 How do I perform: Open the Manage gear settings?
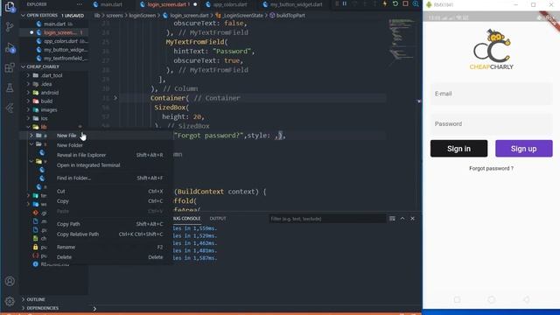10,301
